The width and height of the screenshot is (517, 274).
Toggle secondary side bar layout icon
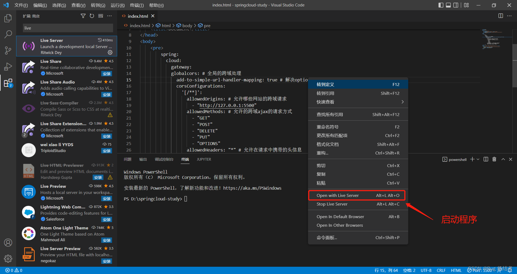[x=456, y=5]
